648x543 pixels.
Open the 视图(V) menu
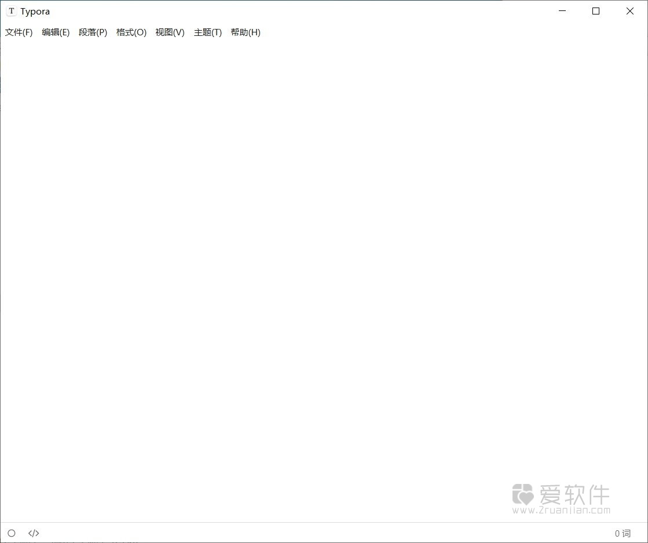coord(170,32)
